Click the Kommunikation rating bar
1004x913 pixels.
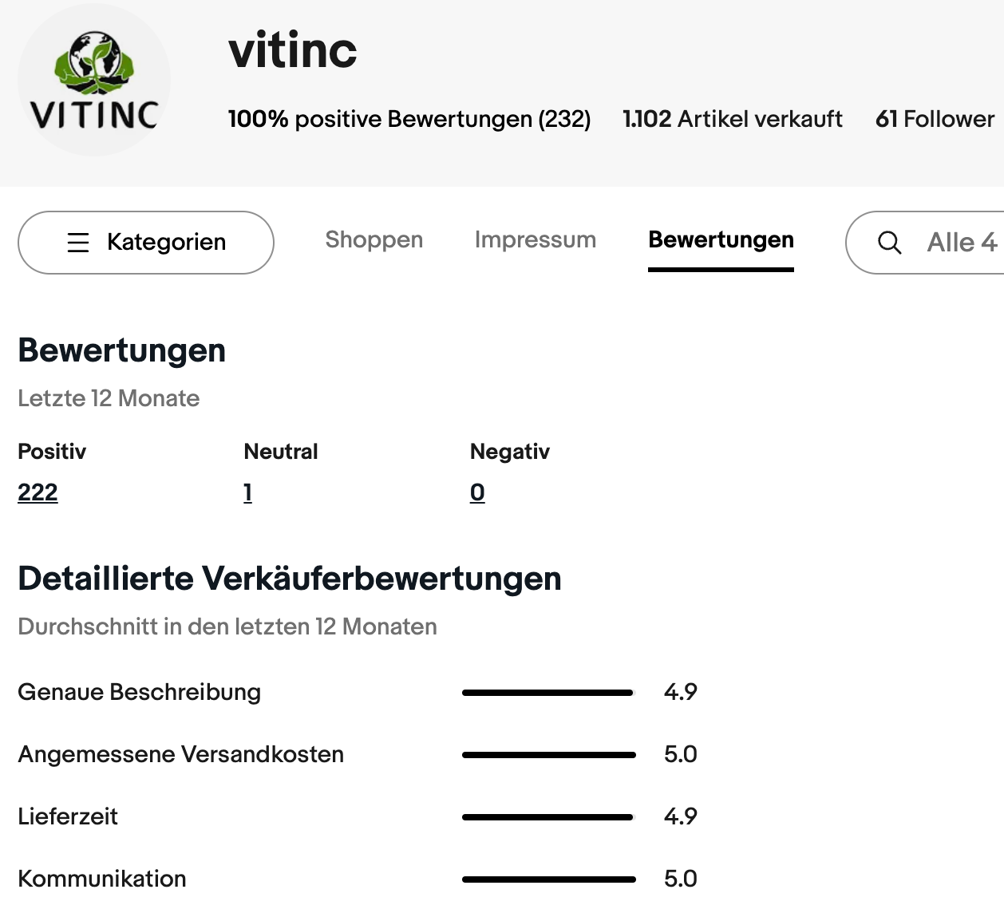548,879
